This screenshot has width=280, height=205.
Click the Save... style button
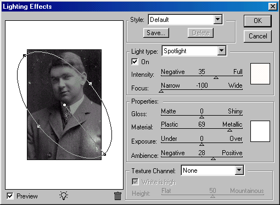pos(156,33)
